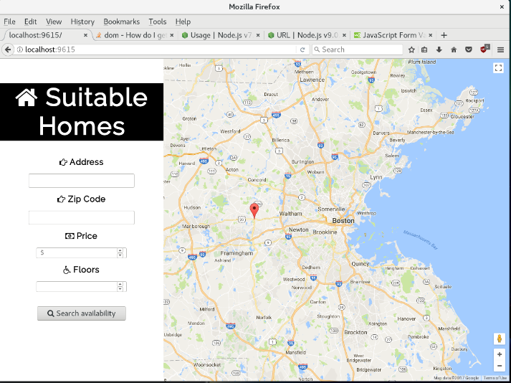Image resolution: width=511 pixels, height=383 pixels.
Task: Open the Terms of Use map link
Action: 495,378
